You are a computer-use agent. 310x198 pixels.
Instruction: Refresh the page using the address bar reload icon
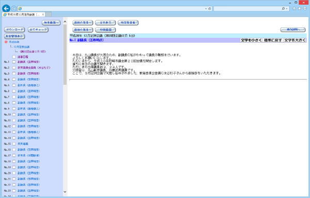(x=210, y=9)
